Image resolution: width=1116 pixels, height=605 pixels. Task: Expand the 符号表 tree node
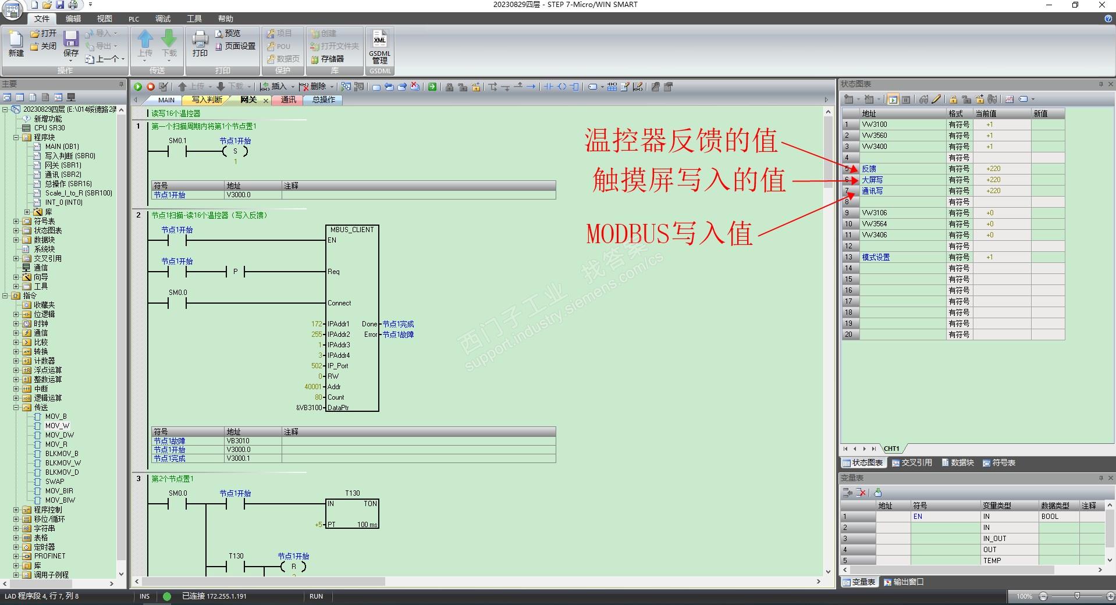tap(16, 221)
